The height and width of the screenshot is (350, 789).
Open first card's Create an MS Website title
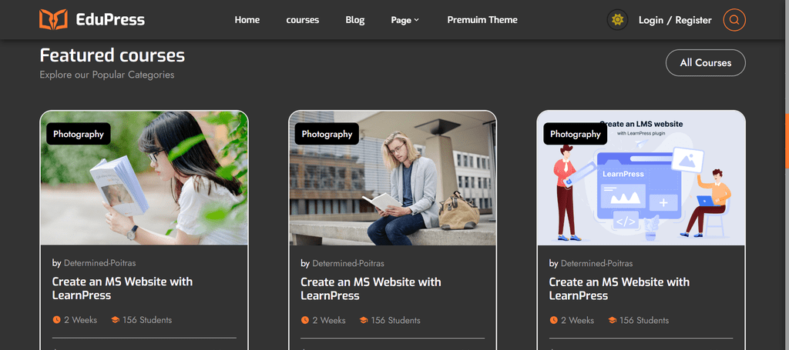(123, 288)
